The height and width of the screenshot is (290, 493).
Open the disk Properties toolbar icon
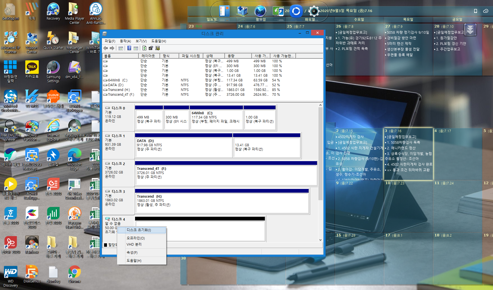click(x=151, y=48)
